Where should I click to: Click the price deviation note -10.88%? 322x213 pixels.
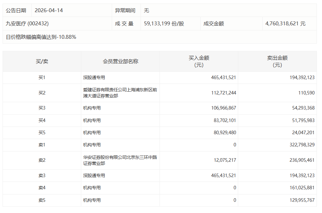tap(41, 37)
